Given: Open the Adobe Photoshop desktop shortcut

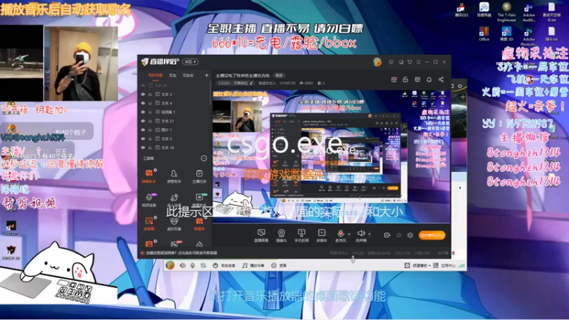Looking at the screenshot, I should click(x=528, y=36).
